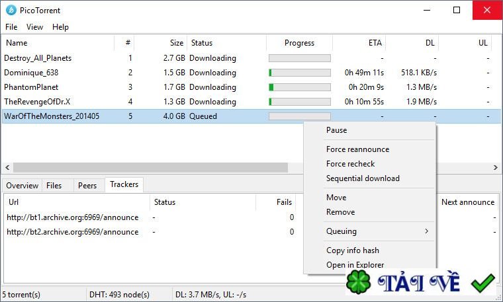
Task: Expand the Queuing submenu
Action: coord(369,231)
